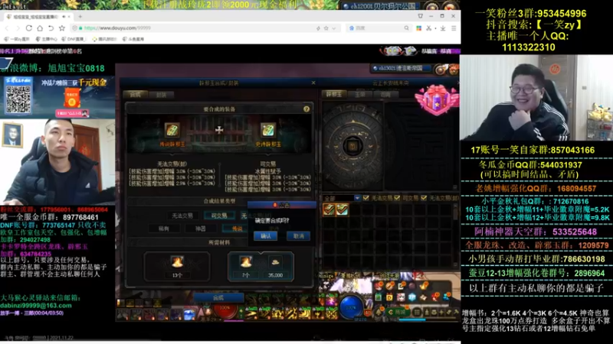Viewport: 613px width, 344px height.
Task: Switch to the 合成 tab
Action: [136, 95]
